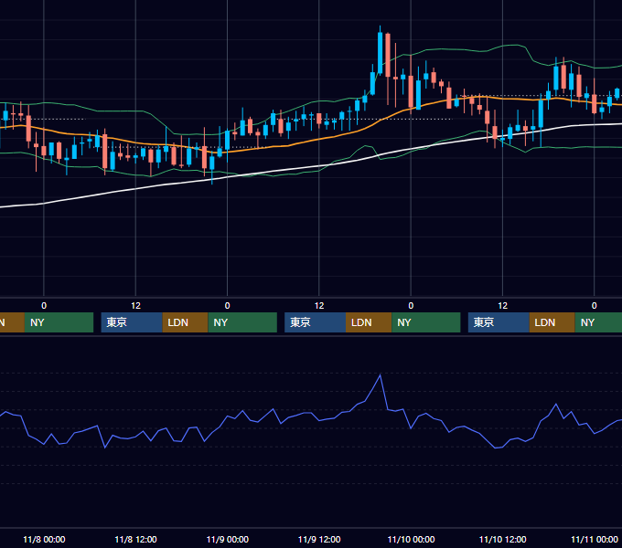This screenshot has width=622, height=548.
Task: Click the oscillator's highest peak point
Action: (x=380, y=374)
